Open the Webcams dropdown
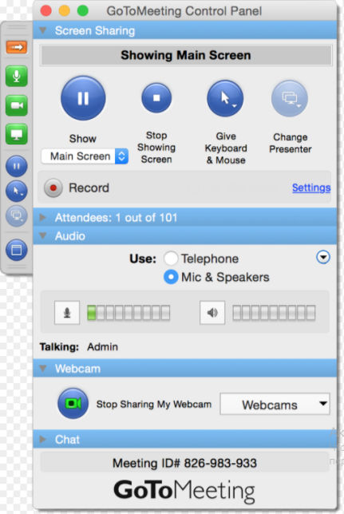The width and height of the screenshot is (344, 514). point(275,404)
